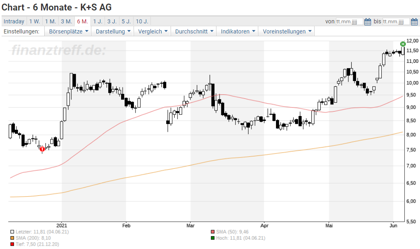
Task: Select the 1 J. time range tab
Action: tap(98, 21)
